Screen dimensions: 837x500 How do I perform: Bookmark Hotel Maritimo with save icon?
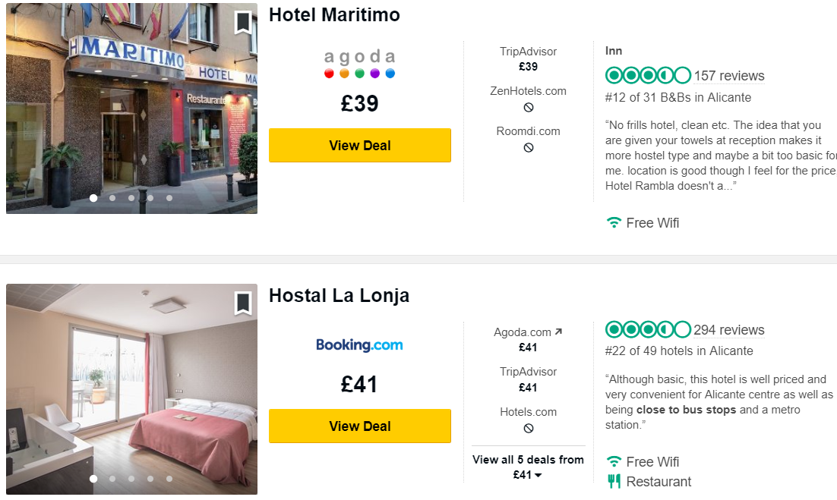tap(243, 23)
